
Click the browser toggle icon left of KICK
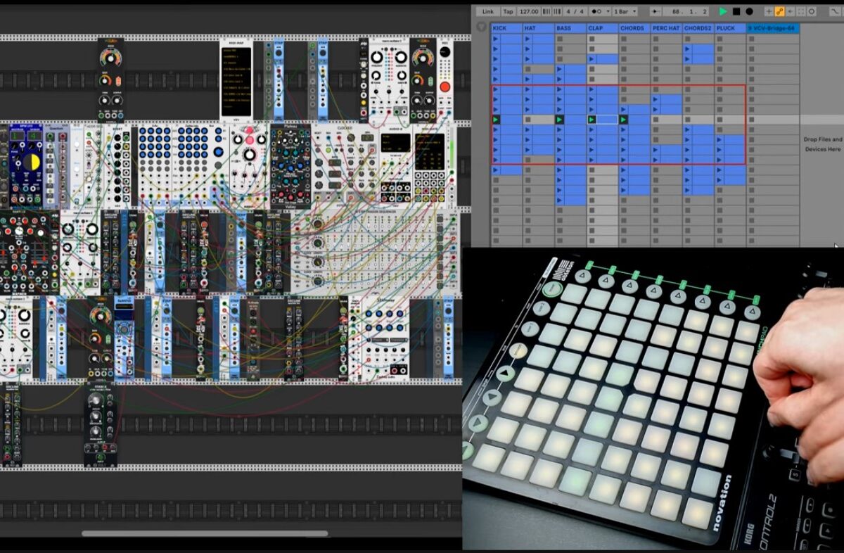pyautogui.click(x=481, y=27)
